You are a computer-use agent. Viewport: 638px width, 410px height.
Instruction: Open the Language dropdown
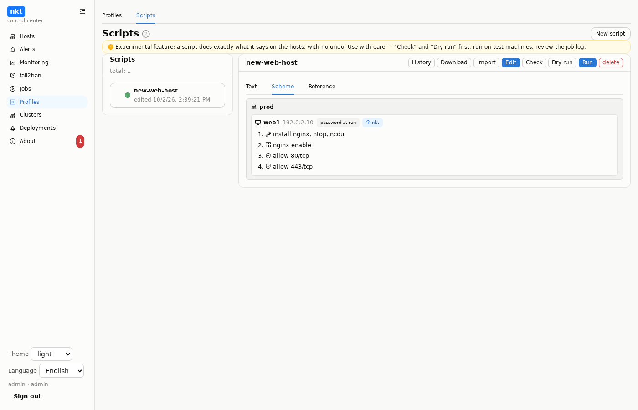(62, 371)
